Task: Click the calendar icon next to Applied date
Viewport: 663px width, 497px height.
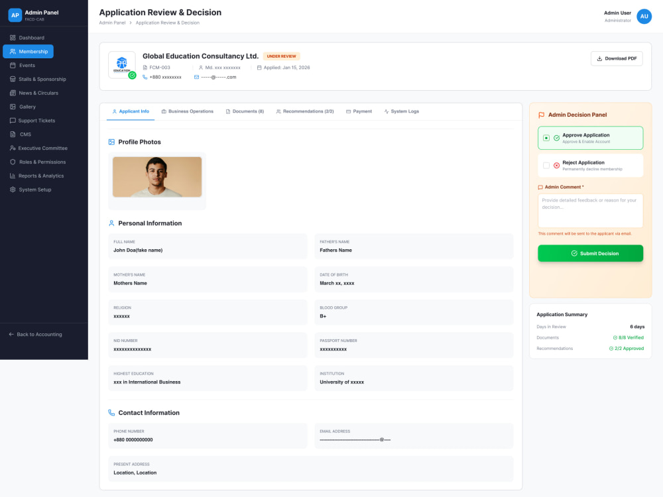Action: click(x=259, y=68)
